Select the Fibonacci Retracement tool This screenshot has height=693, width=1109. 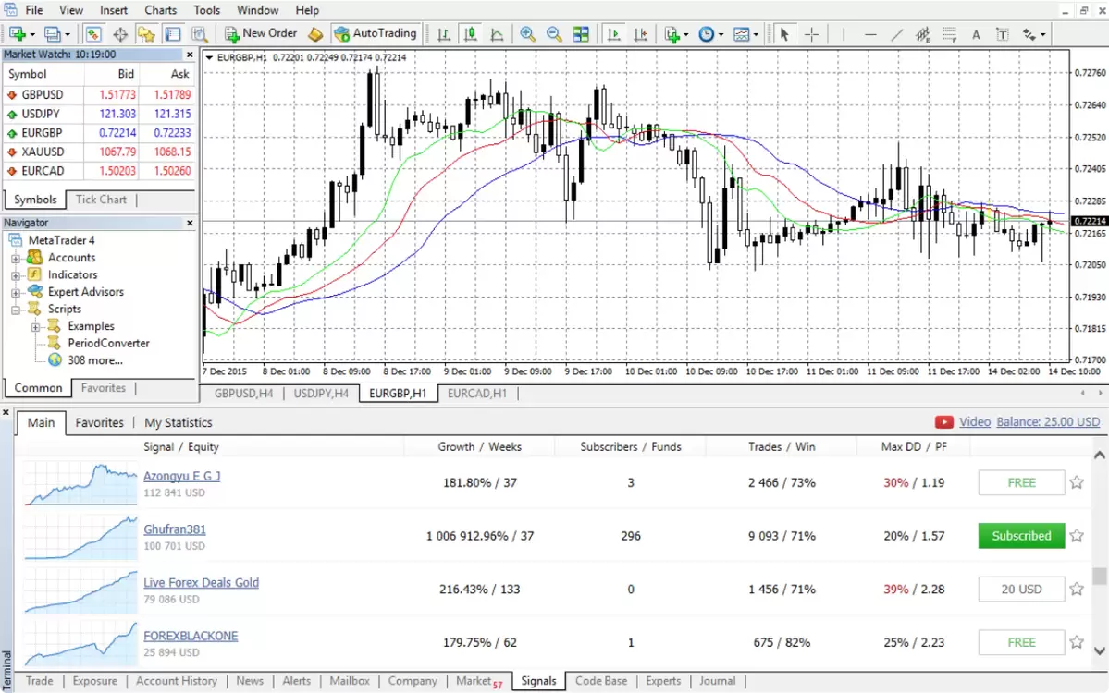949,34
